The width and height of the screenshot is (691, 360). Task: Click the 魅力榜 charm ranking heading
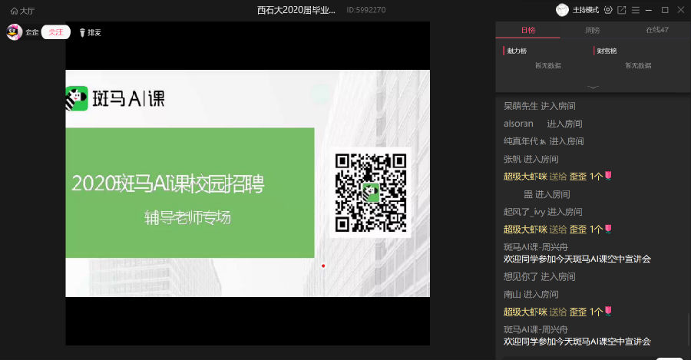coord(517,51)
